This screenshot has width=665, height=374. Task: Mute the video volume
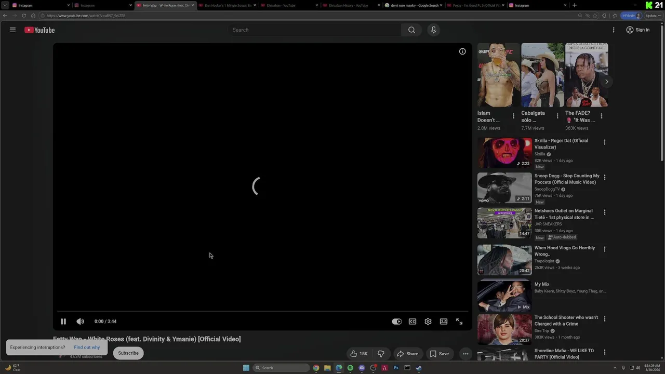80,322
